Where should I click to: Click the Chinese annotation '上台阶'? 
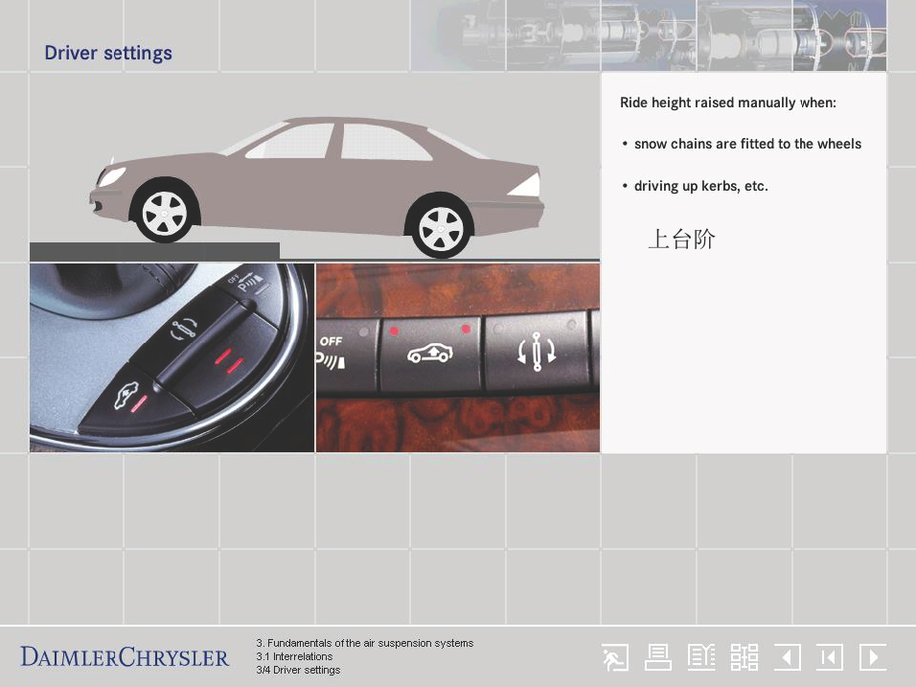[x=682, y=239]
